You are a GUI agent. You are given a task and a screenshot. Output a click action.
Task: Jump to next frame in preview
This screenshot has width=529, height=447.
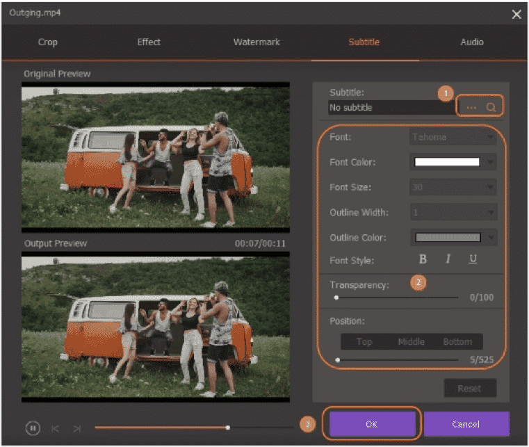(x=77, y=428)
